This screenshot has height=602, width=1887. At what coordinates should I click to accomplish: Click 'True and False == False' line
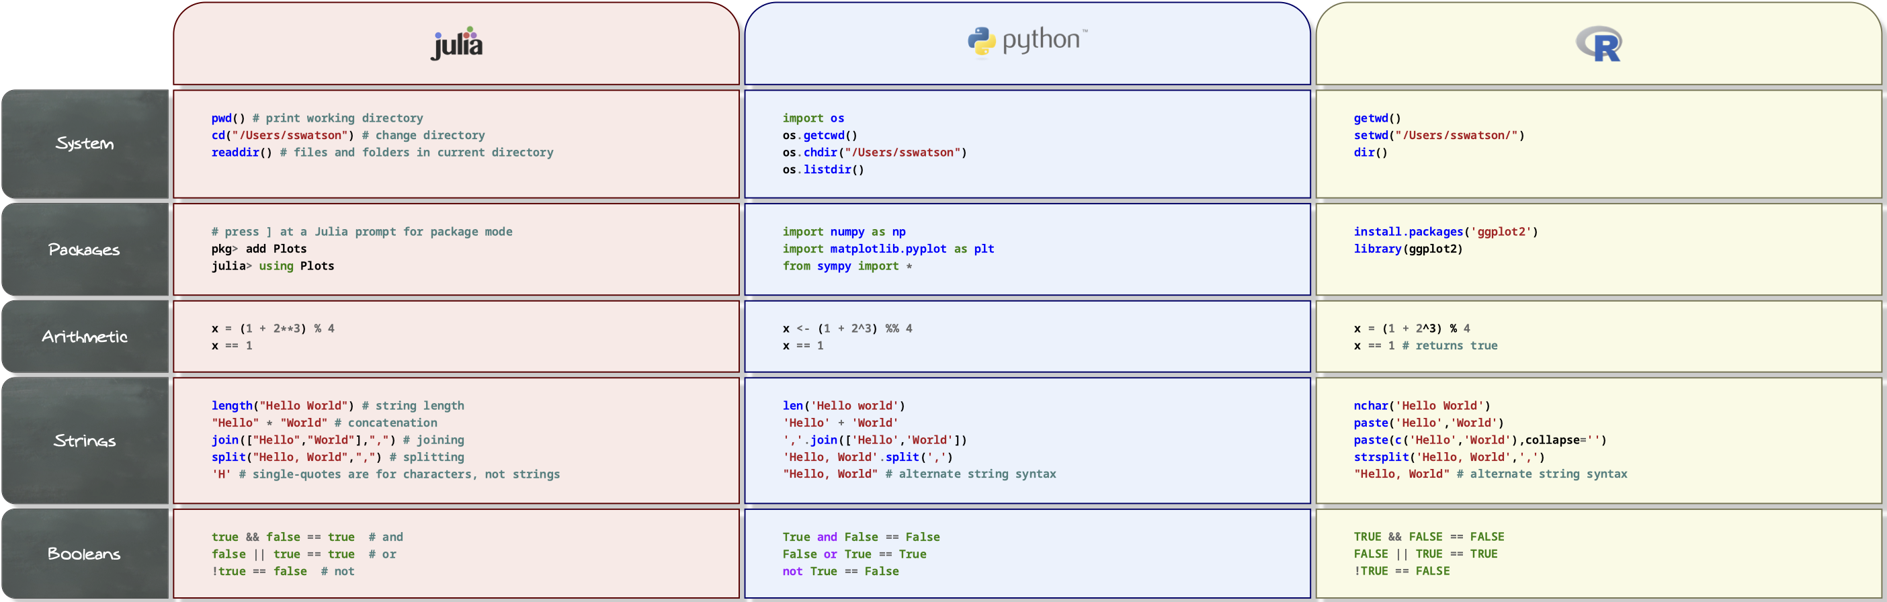tap(861, 537)
